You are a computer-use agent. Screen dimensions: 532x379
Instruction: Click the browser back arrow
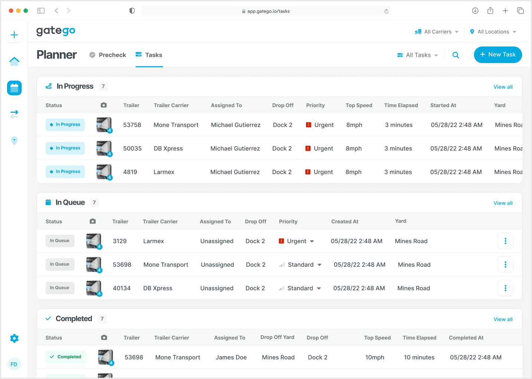tap(56, 11)
